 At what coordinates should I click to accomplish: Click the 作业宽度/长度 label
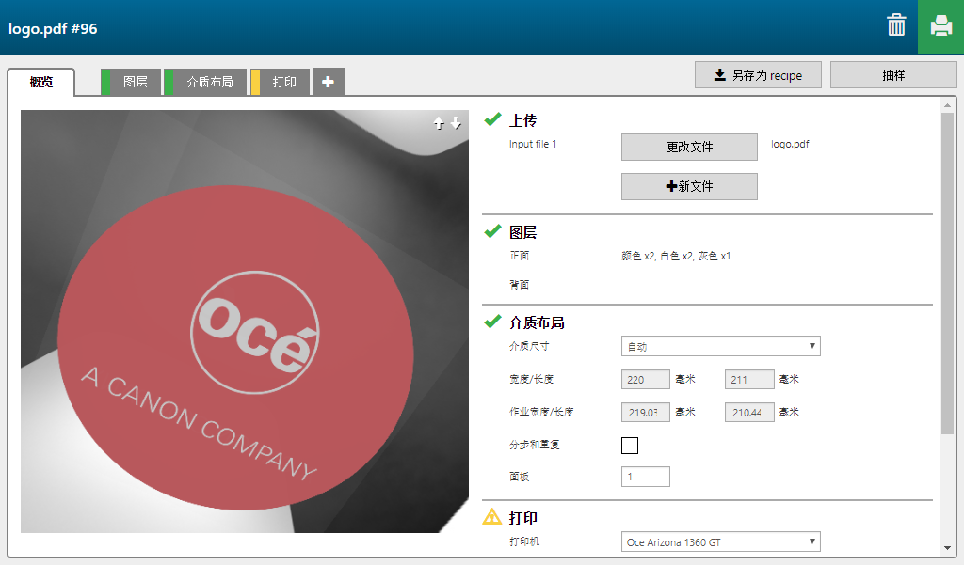click(x=541, y=412)
